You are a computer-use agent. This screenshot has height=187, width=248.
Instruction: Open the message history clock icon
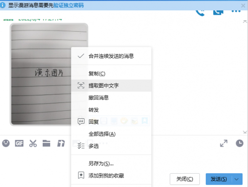[240, 143]
